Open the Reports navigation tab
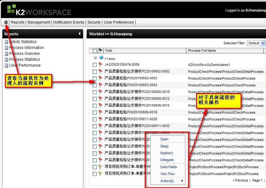Image resolution: width=266 pixels, height=188 pixels. (x=17, y=22)
